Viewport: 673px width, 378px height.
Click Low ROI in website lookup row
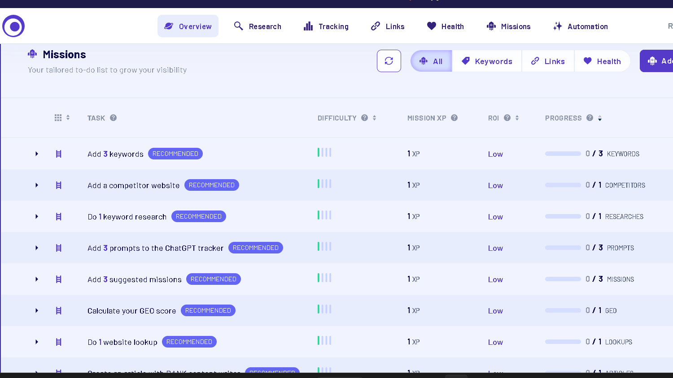click(x=495, y=342)
